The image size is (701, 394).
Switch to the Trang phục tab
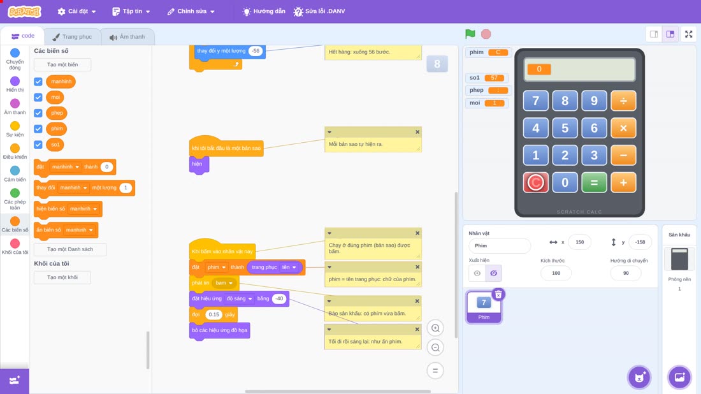coord(71,37)
